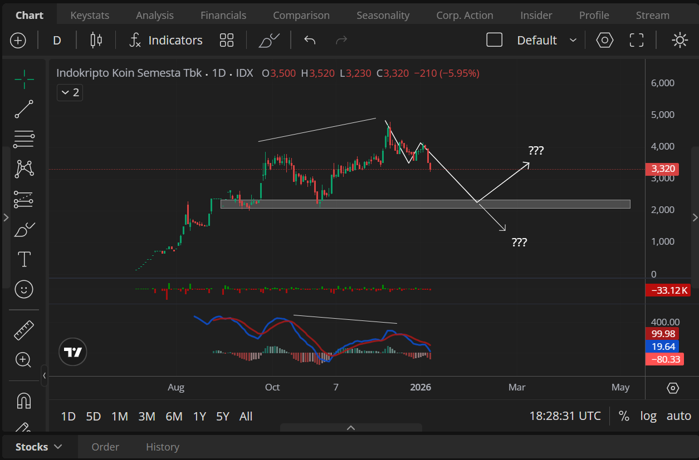The image size is (699, 460).
Task: Change the candlestick chart style
Action: pyautogui.click(x=96, y=40)
